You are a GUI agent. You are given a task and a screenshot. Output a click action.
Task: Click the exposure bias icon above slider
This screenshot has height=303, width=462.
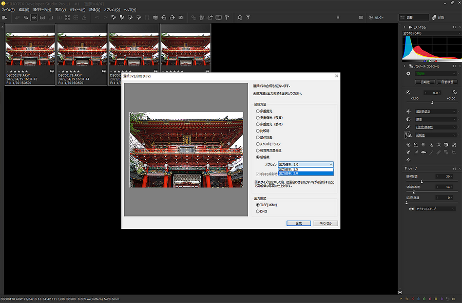pyautogui.click(x=409, y=92)
